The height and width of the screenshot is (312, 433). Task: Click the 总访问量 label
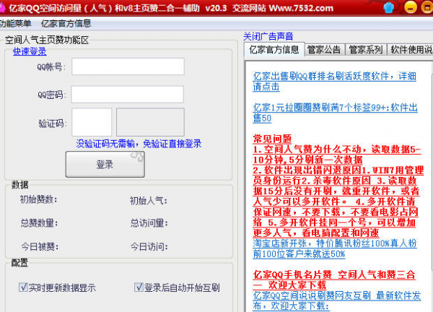click(x=149, y=222)
